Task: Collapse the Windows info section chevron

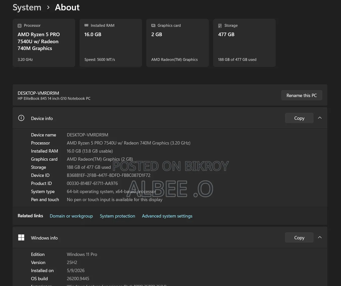Action: pos(320,237)
